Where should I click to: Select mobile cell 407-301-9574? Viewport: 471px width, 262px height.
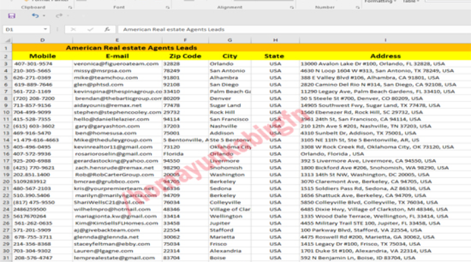click(42, 64)
